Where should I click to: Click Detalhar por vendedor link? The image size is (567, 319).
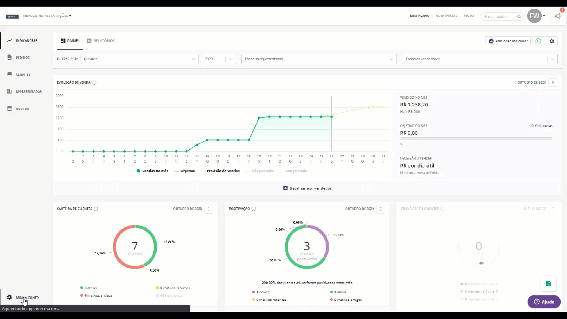(307, 188)
